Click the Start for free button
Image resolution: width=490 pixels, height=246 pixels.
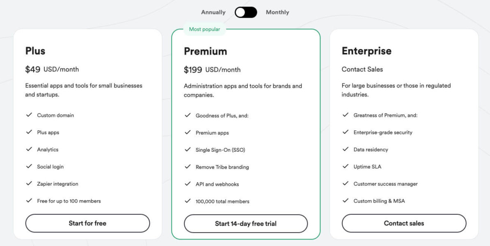[87, 223]
